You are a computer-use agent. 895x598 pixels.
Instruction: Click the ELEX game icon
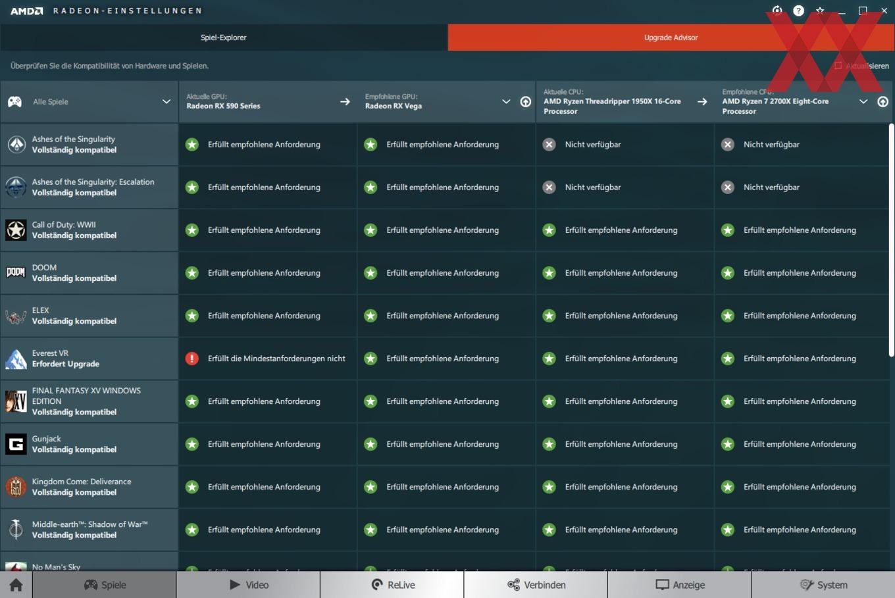pyautogui.click(x=16, y=316)
